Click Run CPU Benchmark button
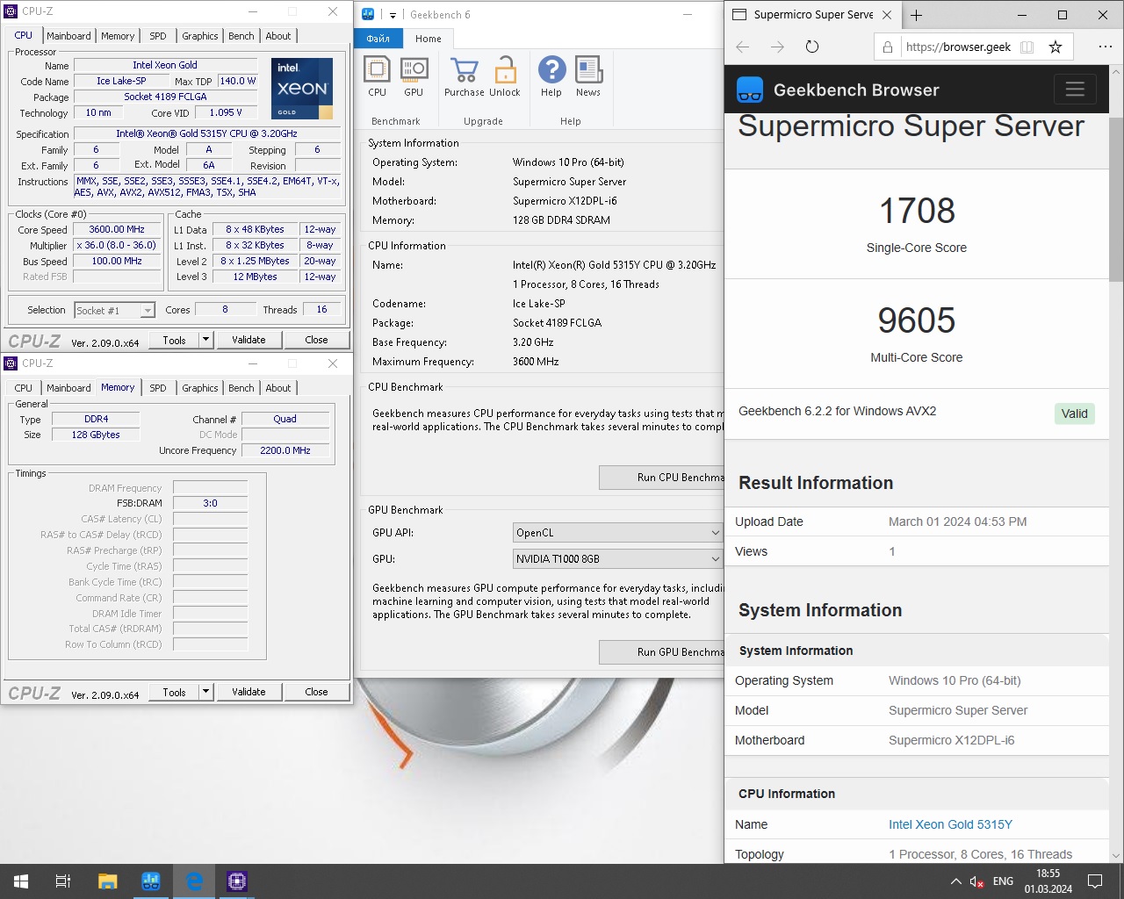The image size is (1124, 899). [662, 478]
